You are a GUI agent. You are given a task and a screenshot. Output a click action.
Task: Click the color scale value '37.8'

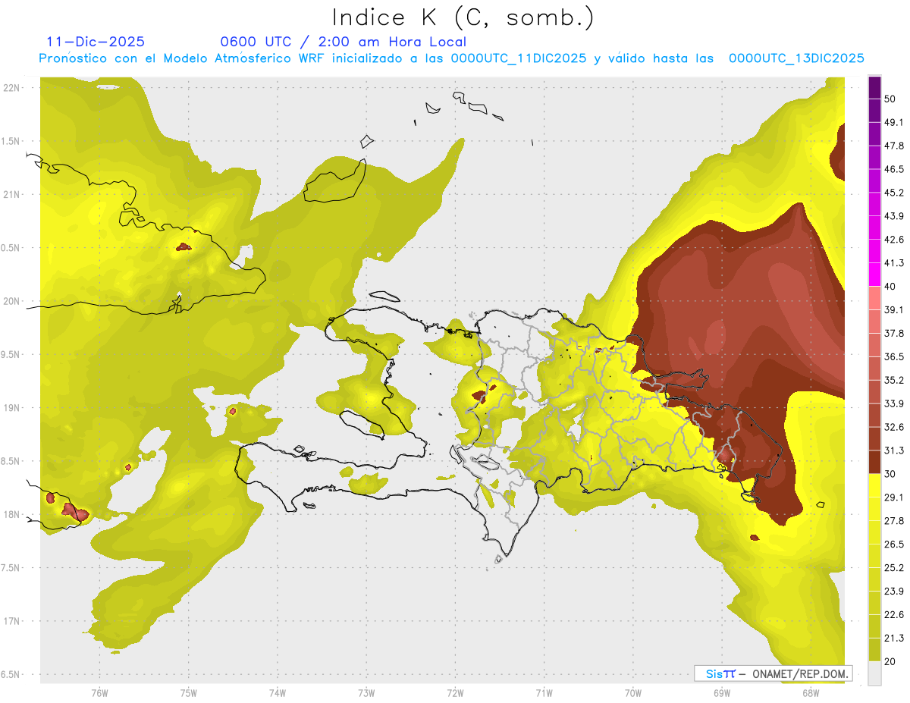point(894,333)
